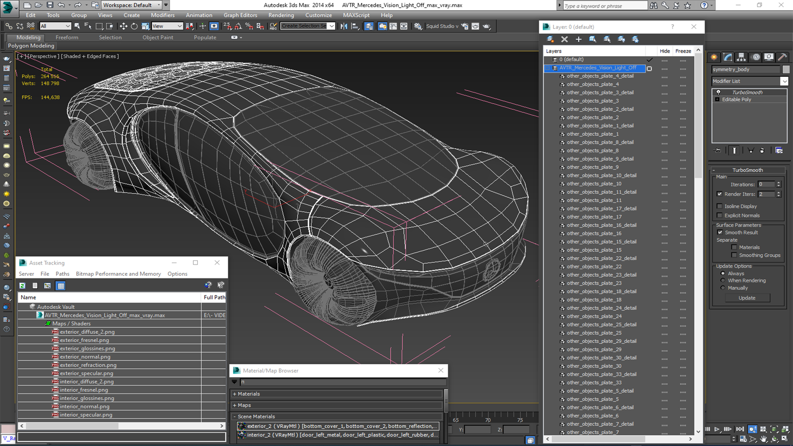Enable the Isoline Display checkbox
This screenshot has width=793, height=446.
click(x=719, y=206)
